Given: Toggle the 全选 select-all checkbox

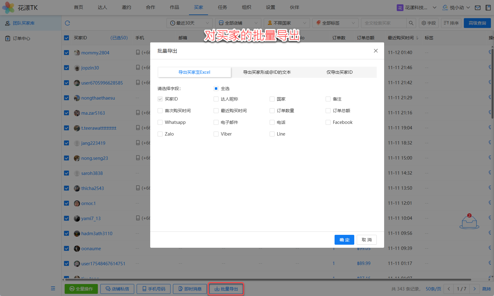Looking at the screenshot, I should (x=216, y=89).
